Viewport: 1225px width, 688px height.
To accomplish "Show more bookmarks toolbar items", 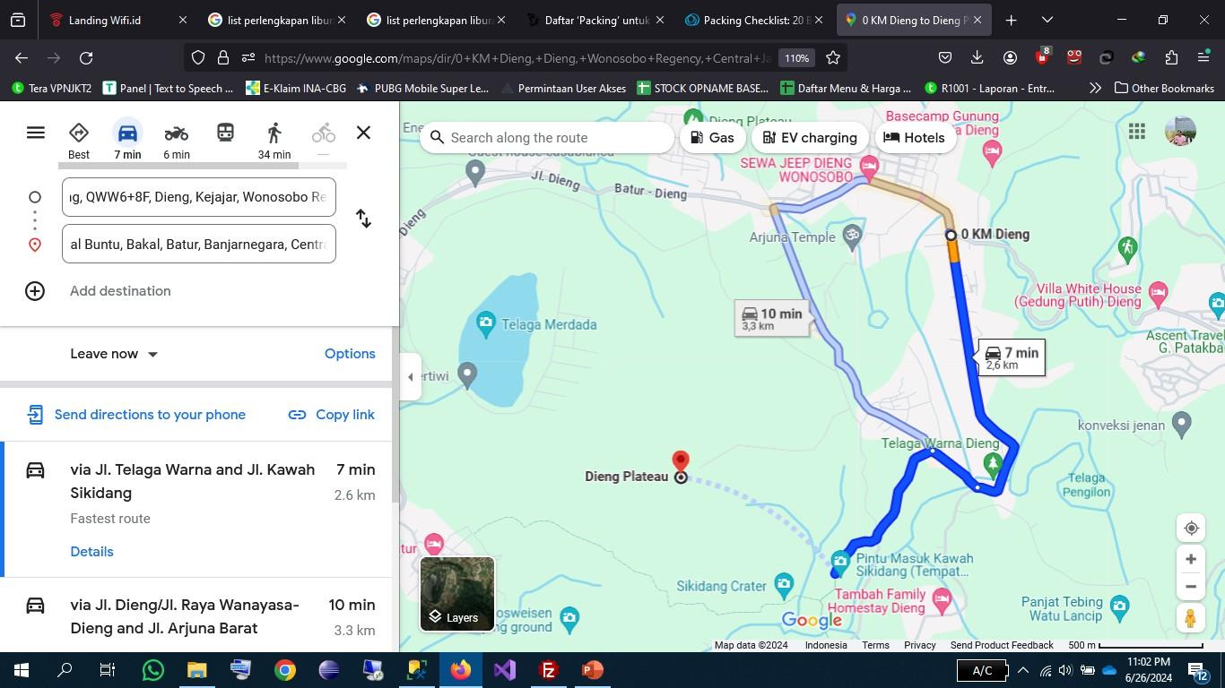I will click(1095, 88).
